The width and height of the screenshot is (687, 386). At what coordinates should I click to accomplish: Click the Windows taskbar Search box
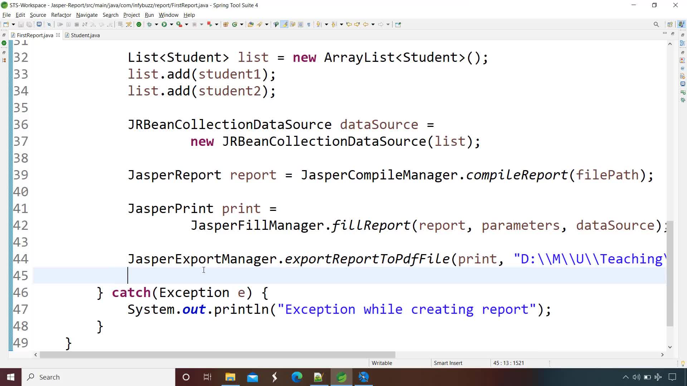[x=98, y=377]
